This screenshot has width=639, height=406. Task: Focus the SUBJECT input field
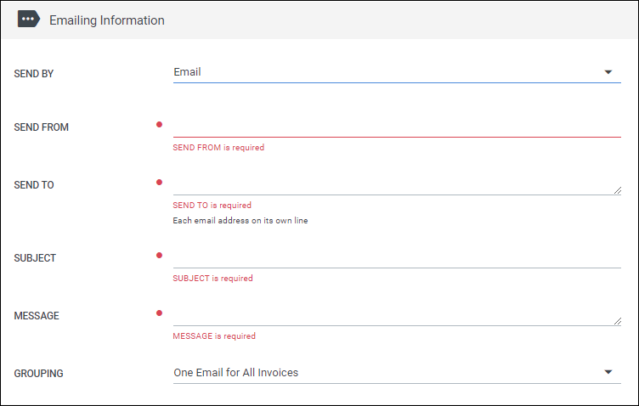(x=396, y=257)
